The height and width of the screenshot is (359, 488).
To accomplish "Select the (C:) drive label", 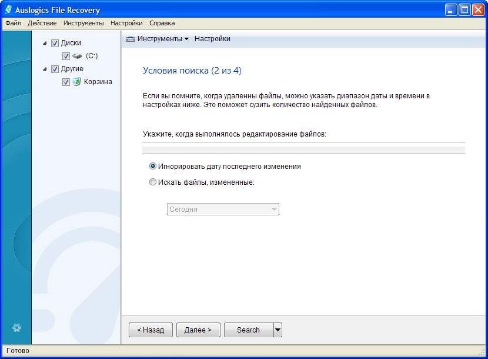I will click(x=92, y=56).
